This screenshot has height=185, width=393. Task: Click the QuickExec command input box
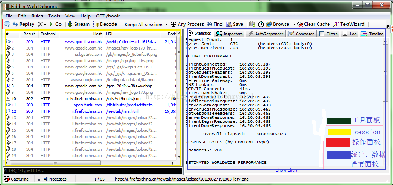[x=93, y=170]
